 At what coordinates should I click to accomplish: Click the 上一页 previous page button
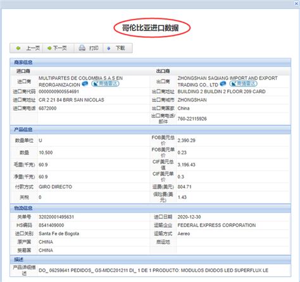(x=27, y=48)
